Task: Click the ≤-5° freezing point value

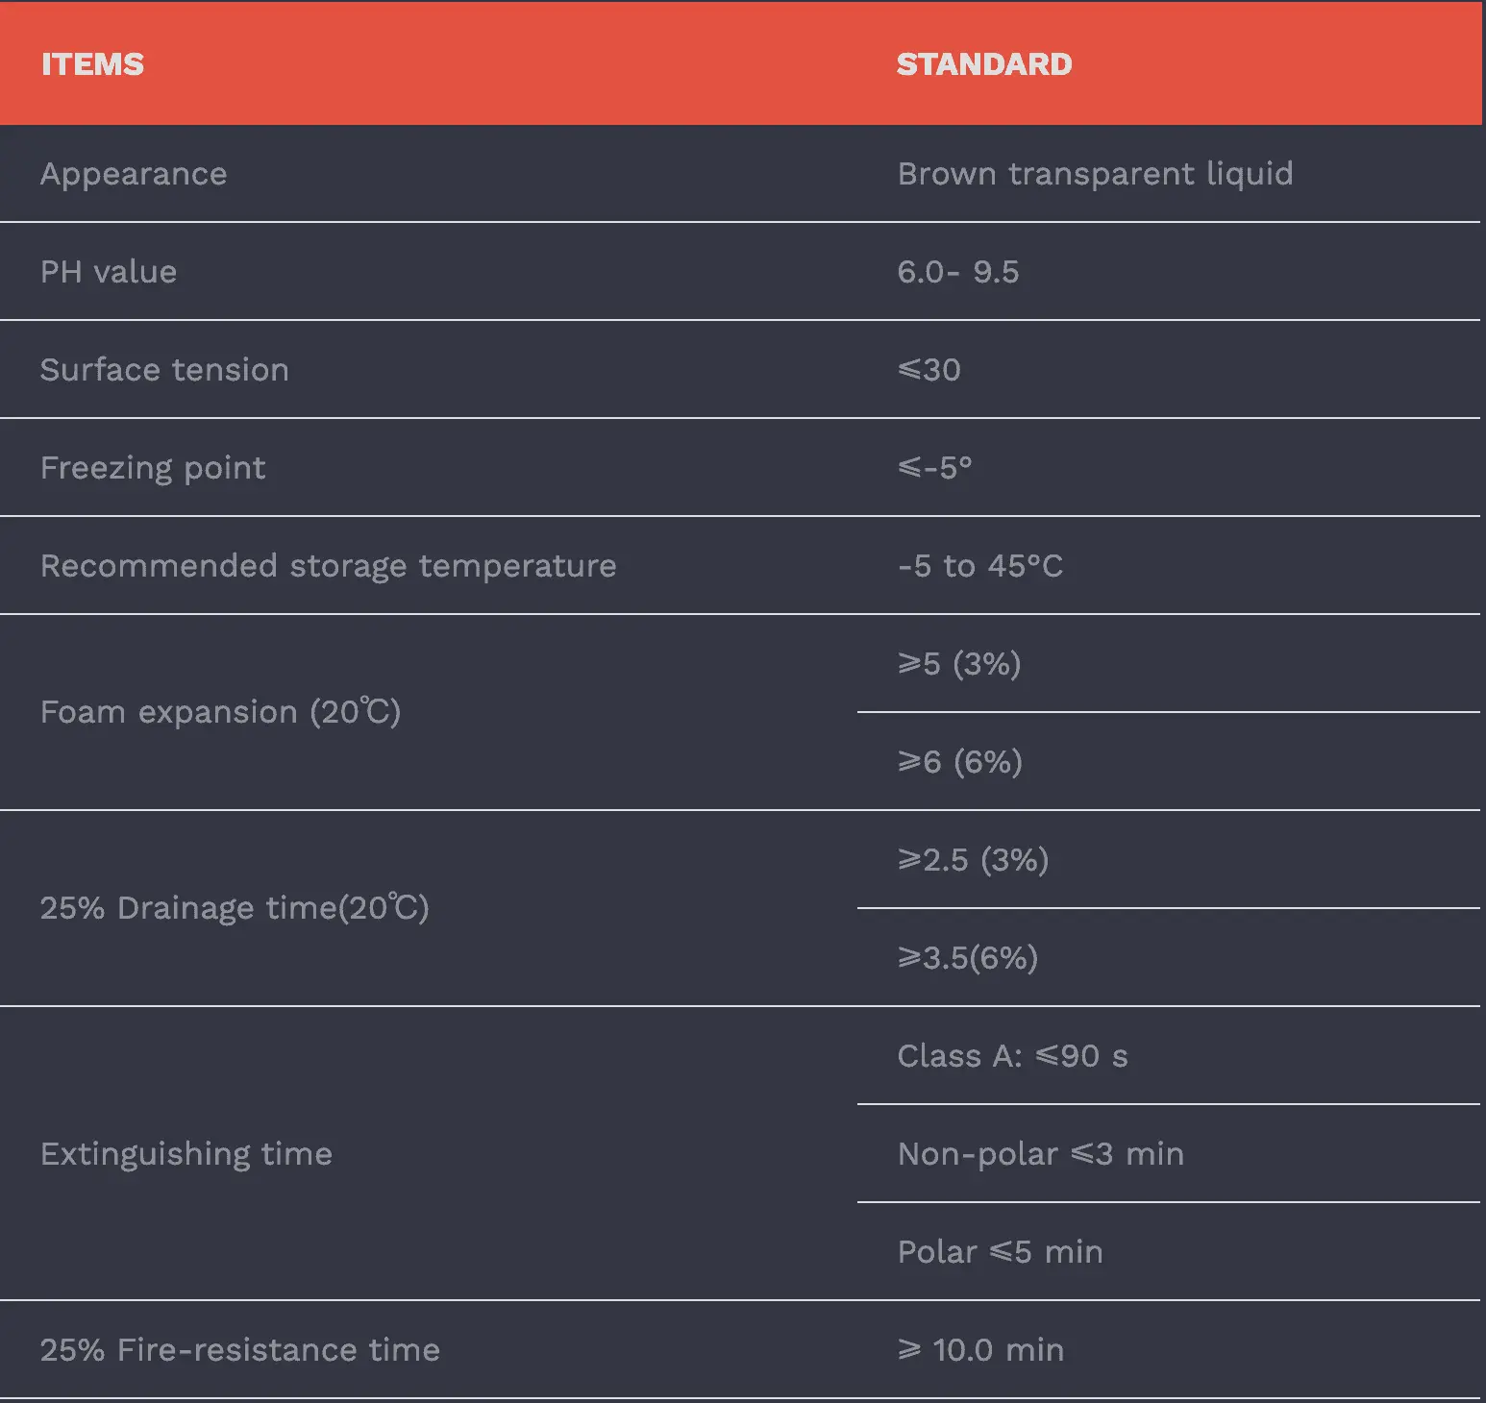Action: (934, 468)
